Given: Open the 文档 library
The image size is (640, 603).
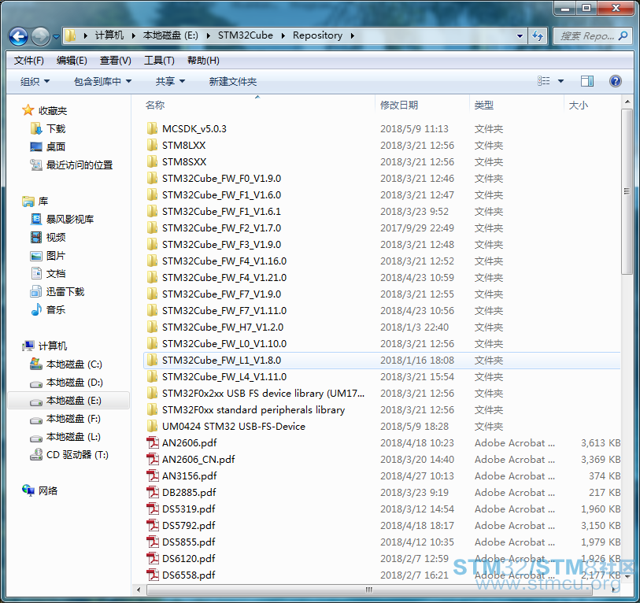Looking at the screenshot, I should click(56, 273).
